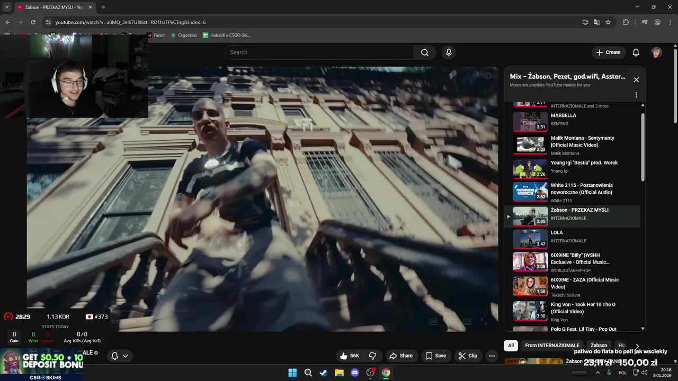This screenshot has height=381, width=678.
Task: Show more filter chips with the right arrow
Action: pos(637,346)
